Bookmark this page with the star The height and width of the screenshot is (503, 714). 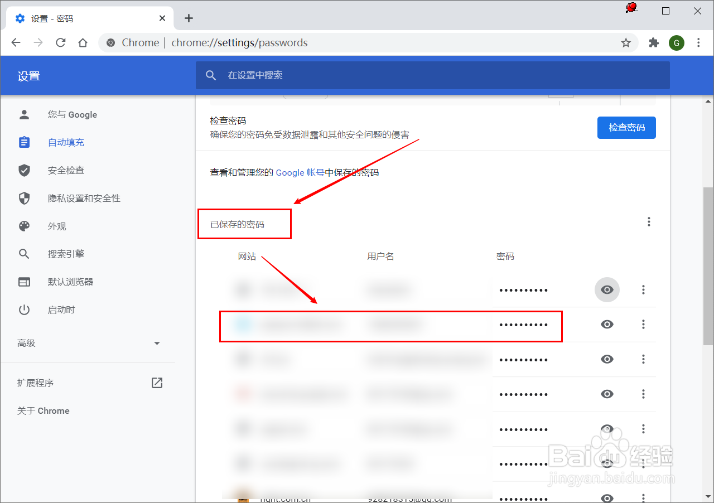coord(626,42)
